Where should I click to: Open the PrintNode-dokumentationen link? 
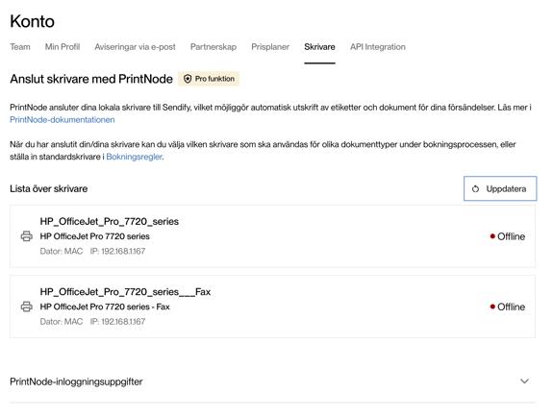[x=63, y=120]
